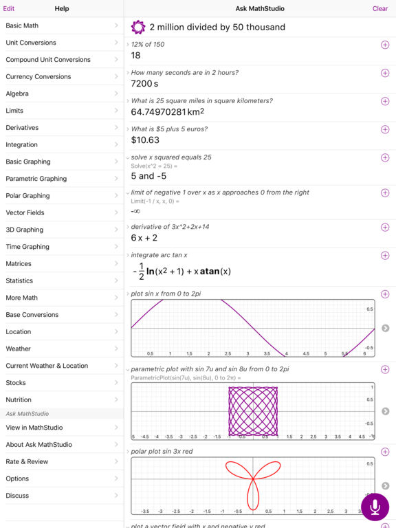Viewport: 396px width, 528px height.
Task: Click the plus icon beside 12% of 150
Action: [385, 45]
